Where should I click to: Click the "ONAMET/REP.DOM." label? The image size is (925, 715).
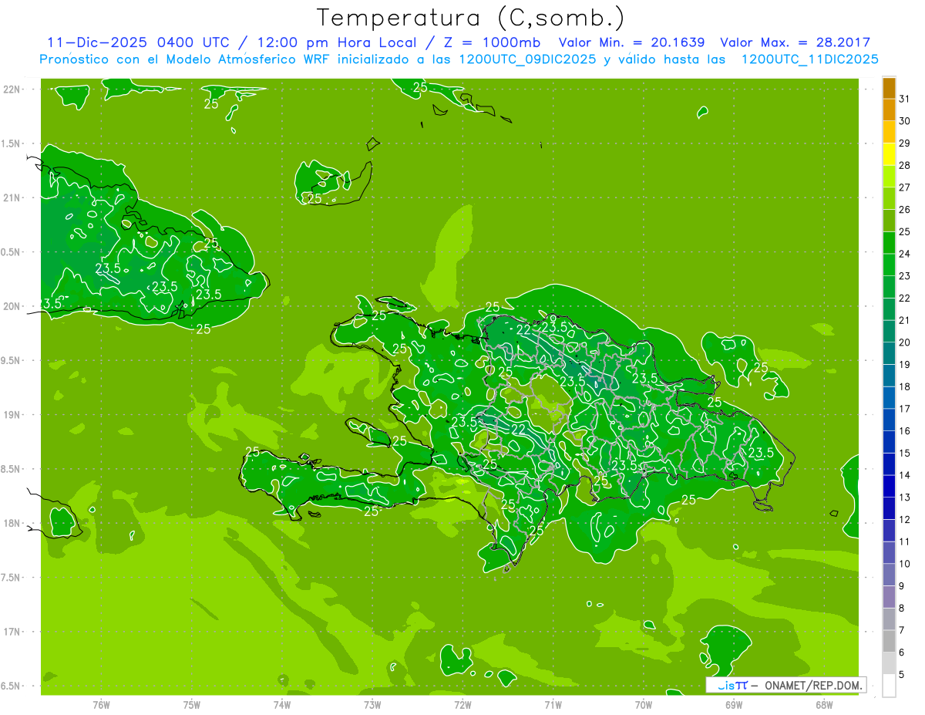(x=812, y=685)
